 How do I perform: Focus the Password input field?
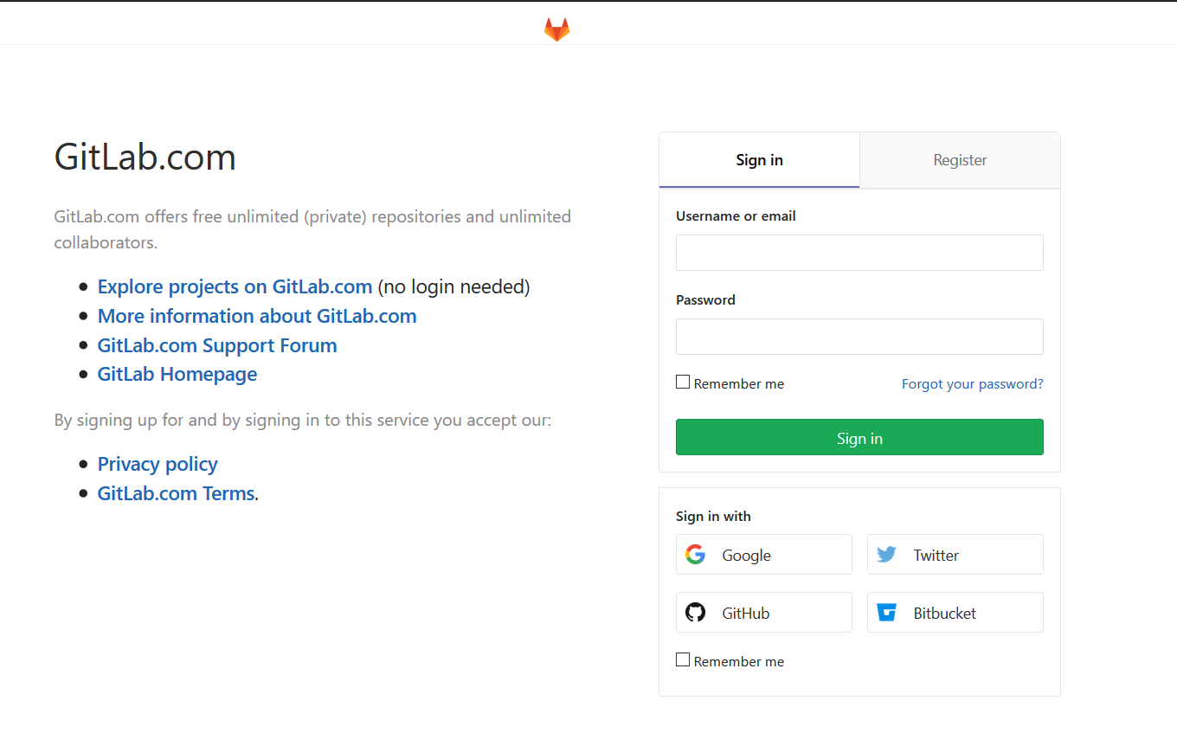[x=859, y=337]
